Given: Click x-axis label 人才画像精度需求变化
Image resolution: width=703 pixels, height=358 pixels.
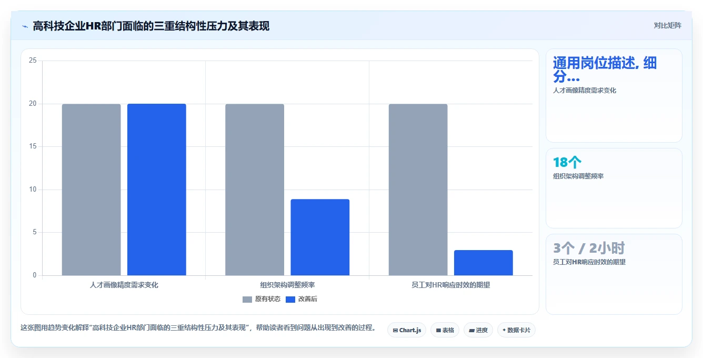Looking at the screenshot, I should 124,285.
